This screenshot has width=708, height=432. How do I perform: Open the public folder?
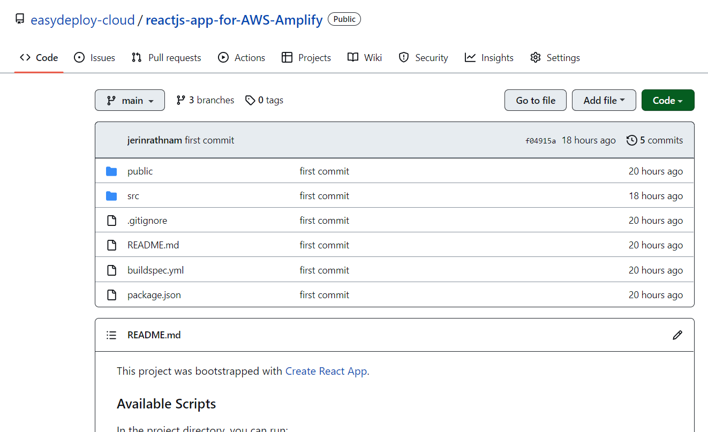[140, 171]
